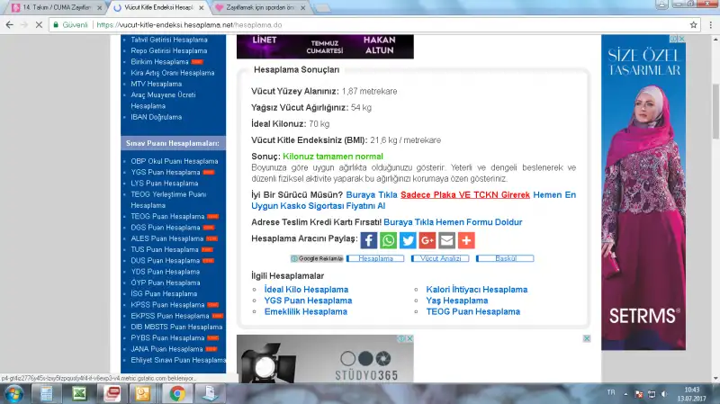Open Excel from the taskbar

coord(79,394)
